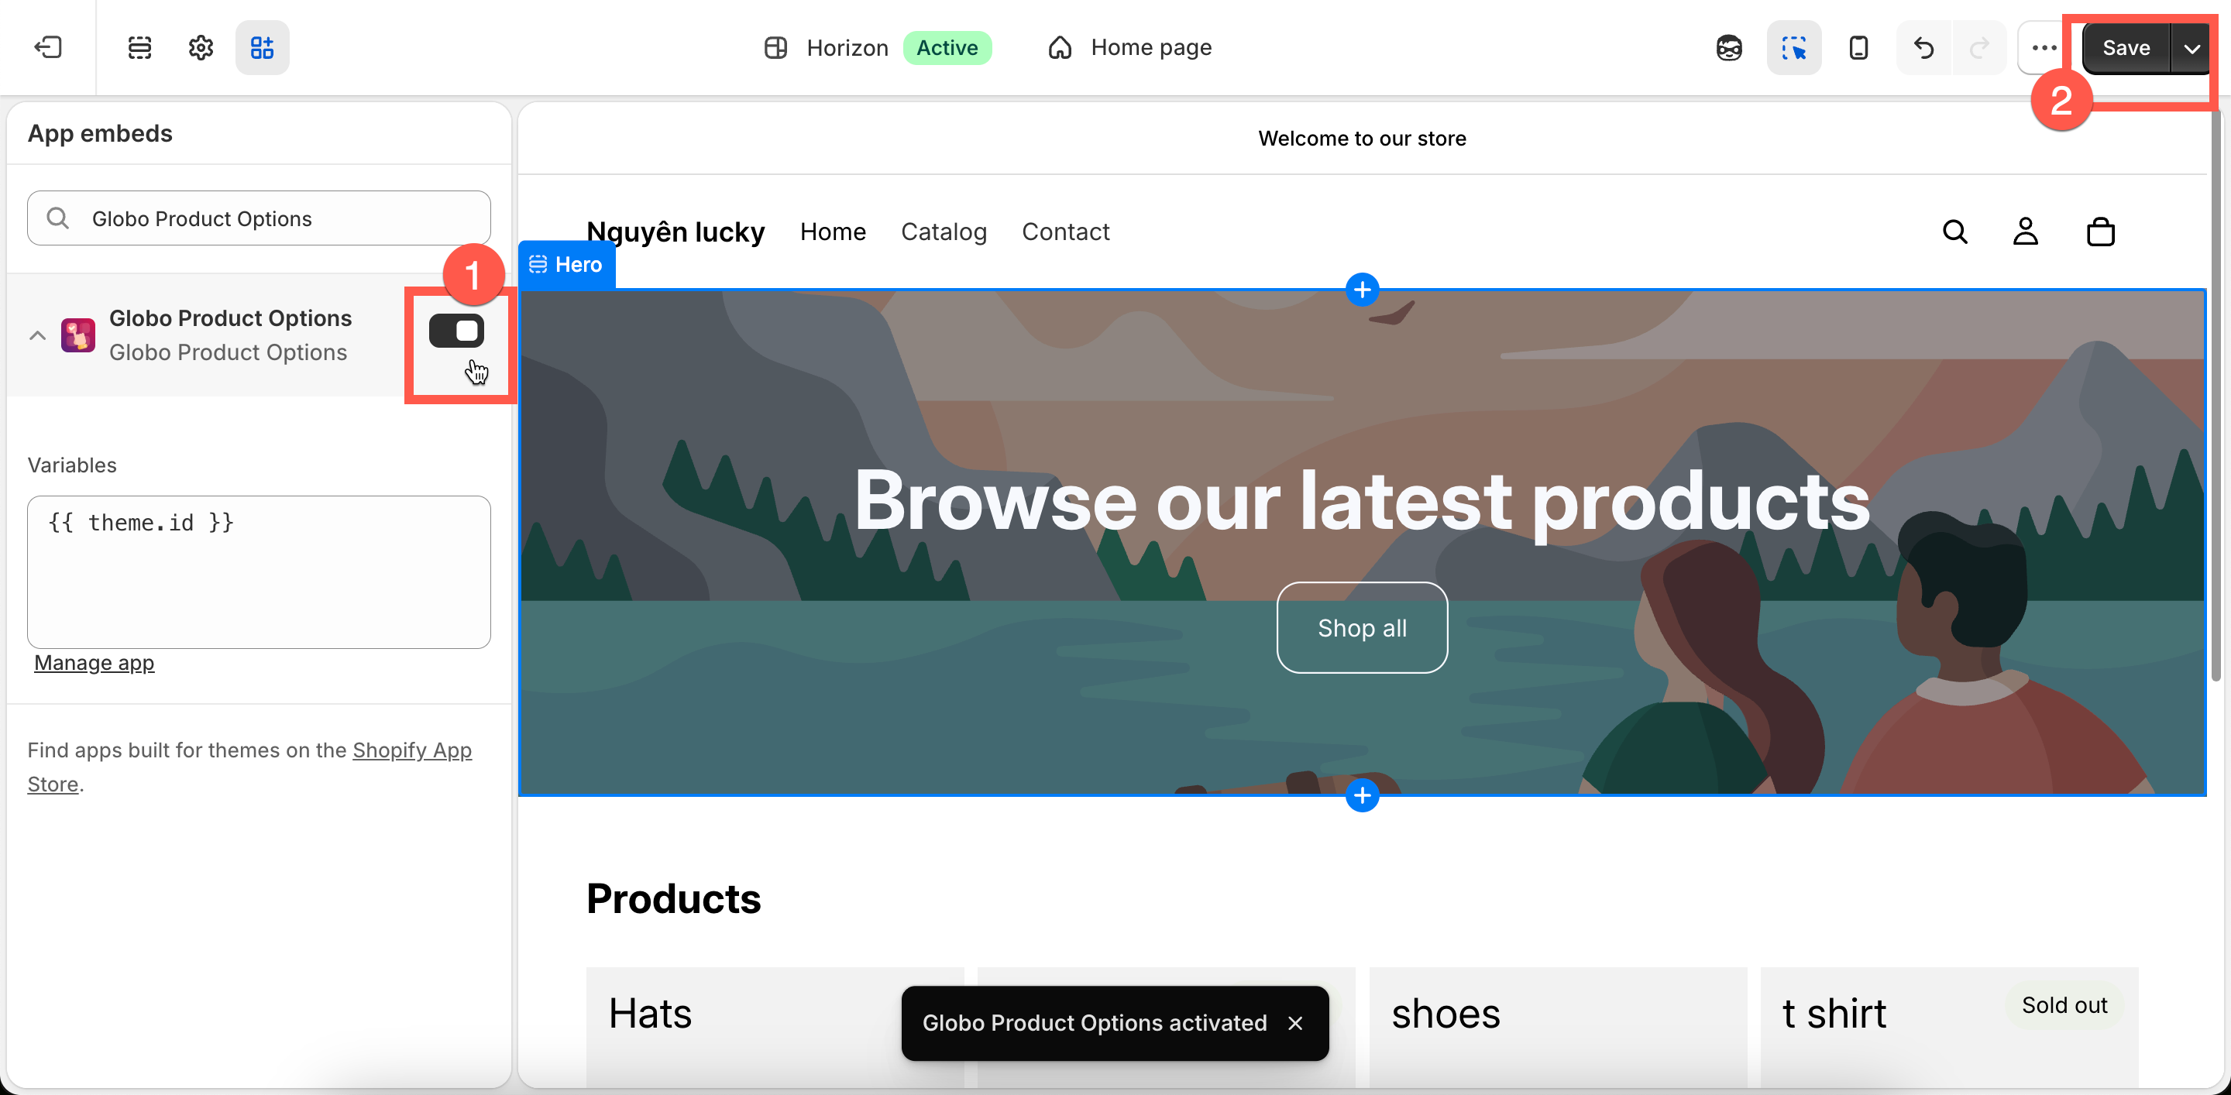Collapse the Globo Product Options settings chevron
The height and width of the screenshot is (1095, 2231).
[37, 335]
